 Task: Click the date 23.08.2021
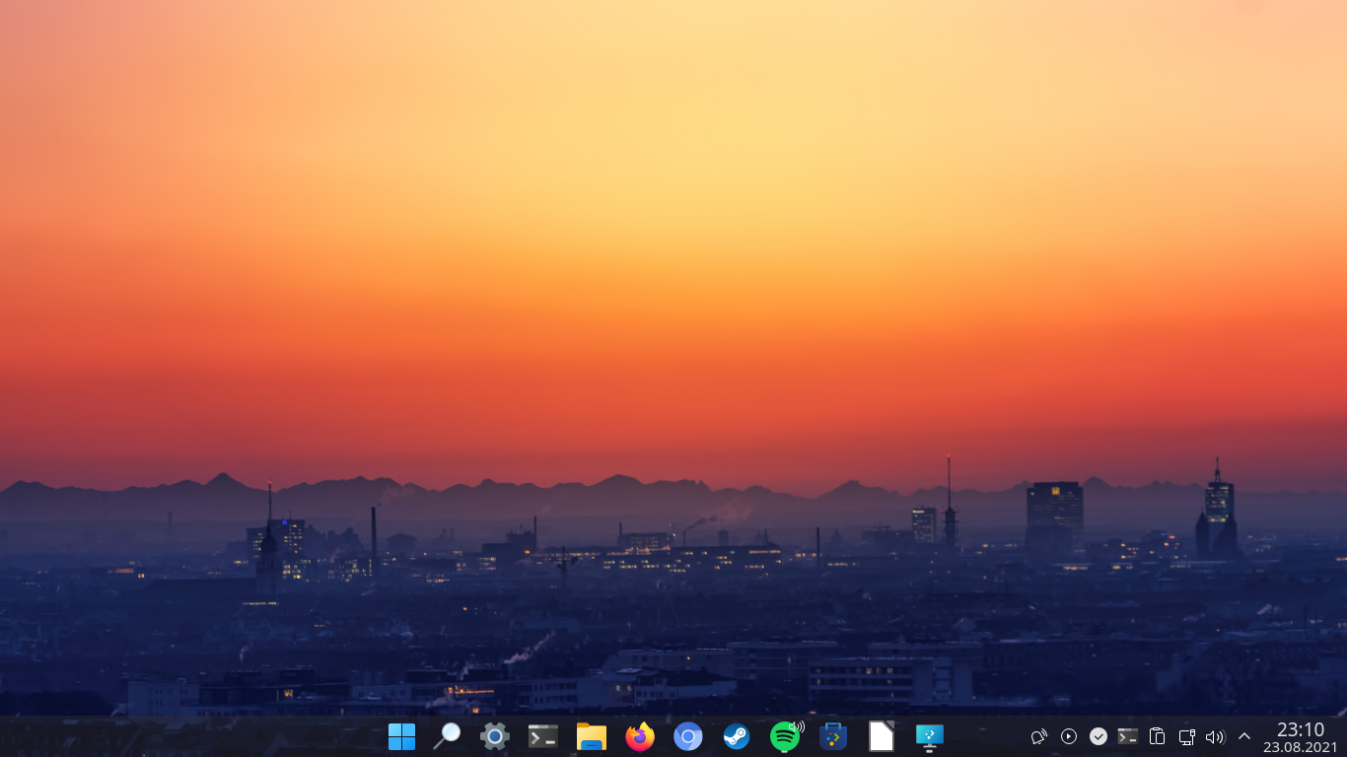tap(1301, 747)
